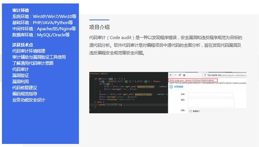259x147 pixels.
Task: Click the 代码审计环境搭建 item
Action: 29,51
